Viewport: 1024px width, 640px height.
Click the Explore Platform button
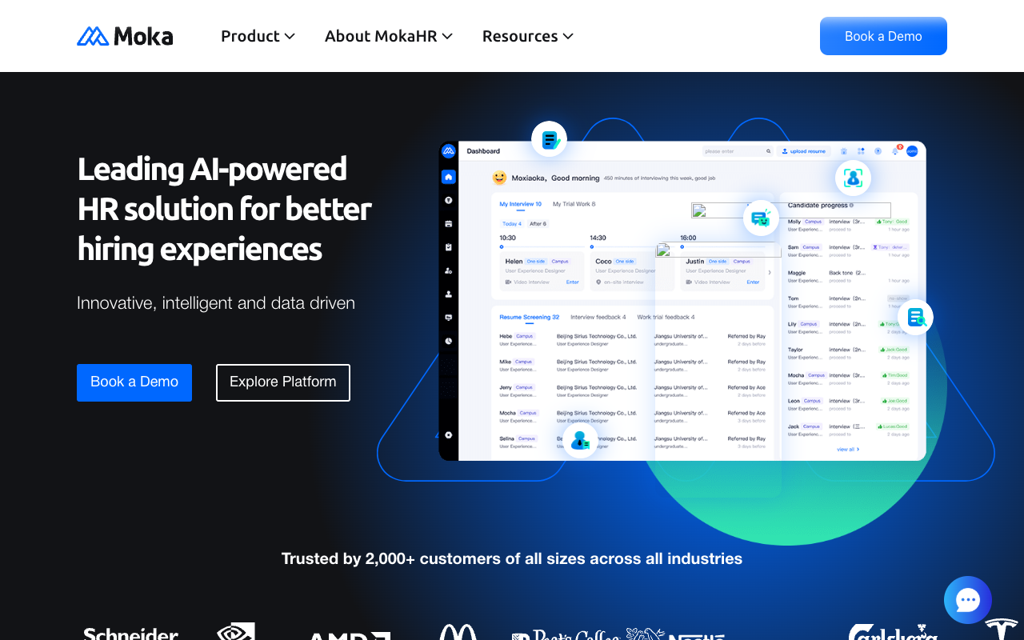282,382
